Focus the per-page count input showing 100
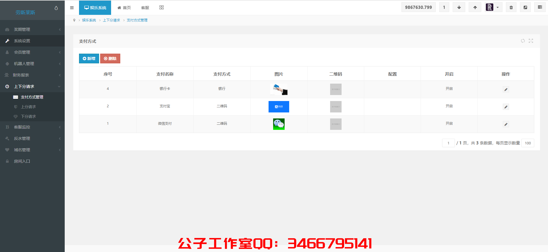548x252 pixels. point(528,143)
